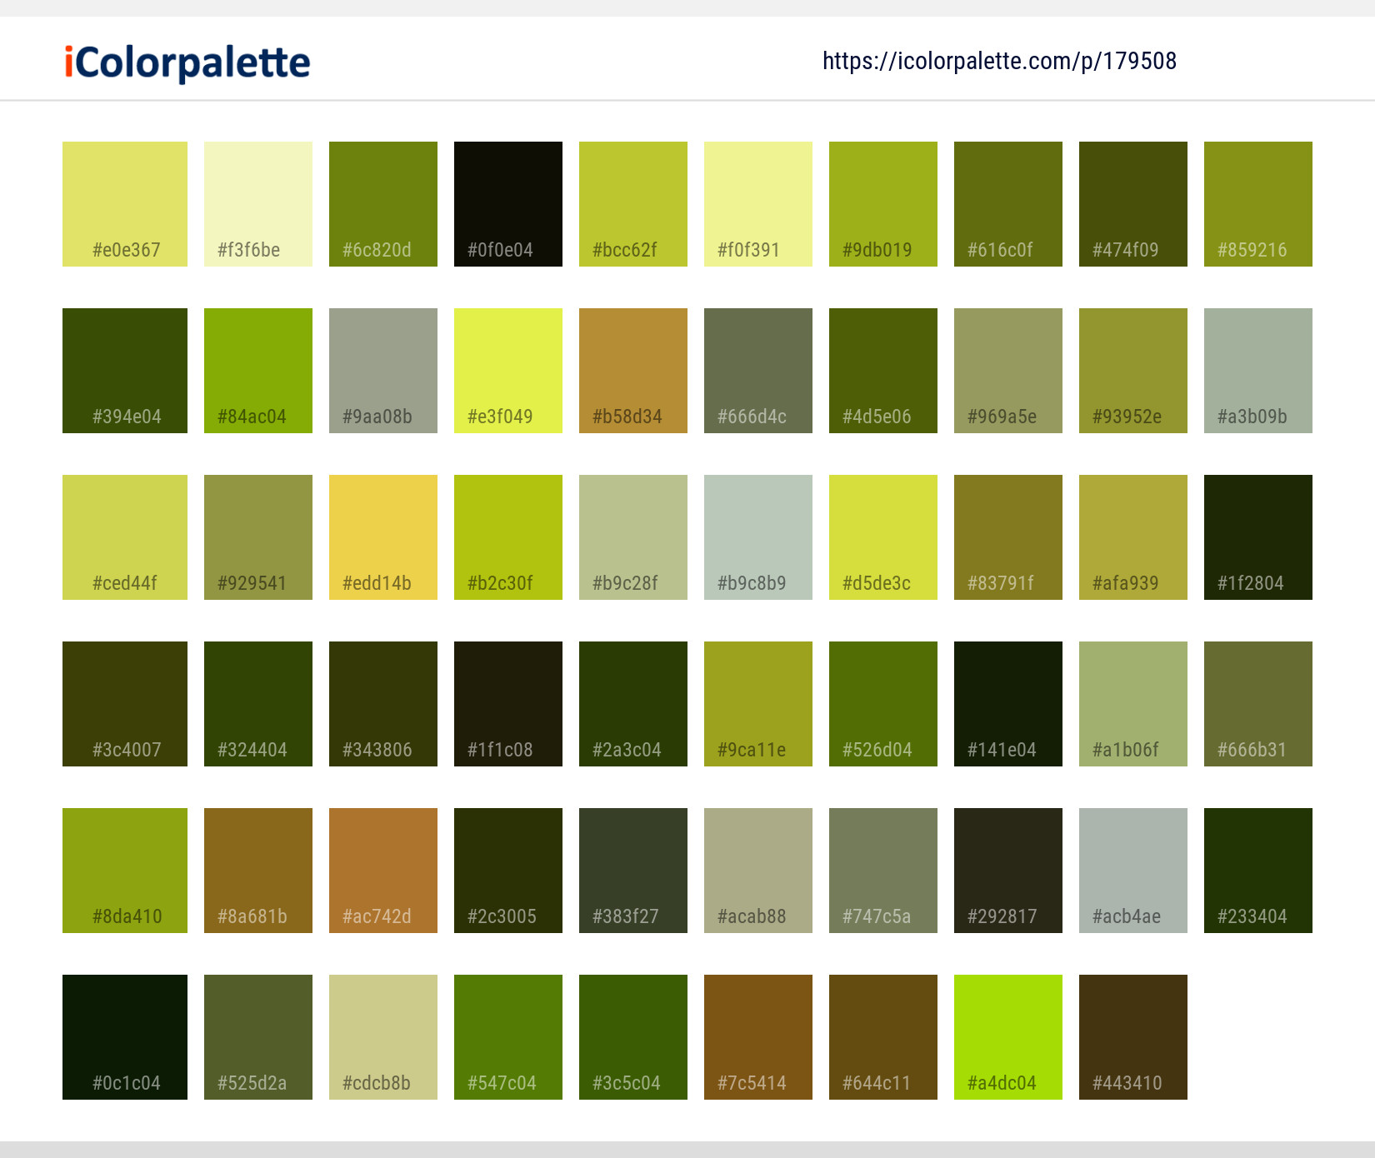Choose the #84ac04 bright green swatch

pos(258,371)
